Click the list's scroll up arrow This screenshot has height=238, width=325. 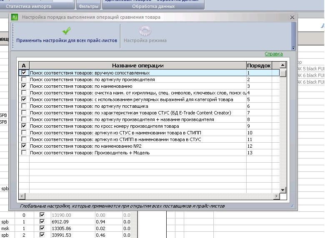(x=283, y=65)
